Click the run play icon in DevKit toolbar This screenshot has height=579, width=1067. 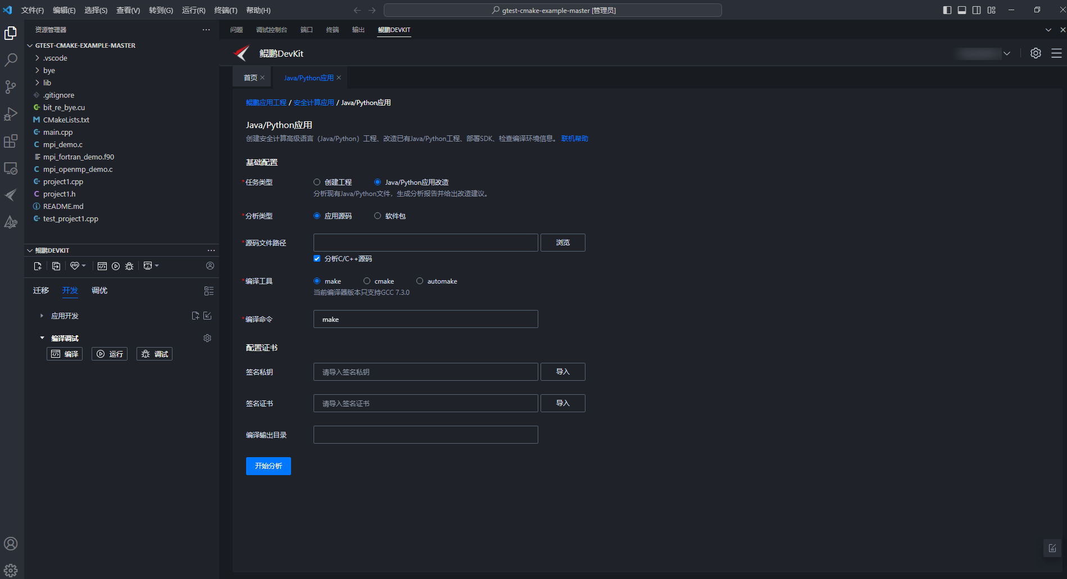click(116, 266)
